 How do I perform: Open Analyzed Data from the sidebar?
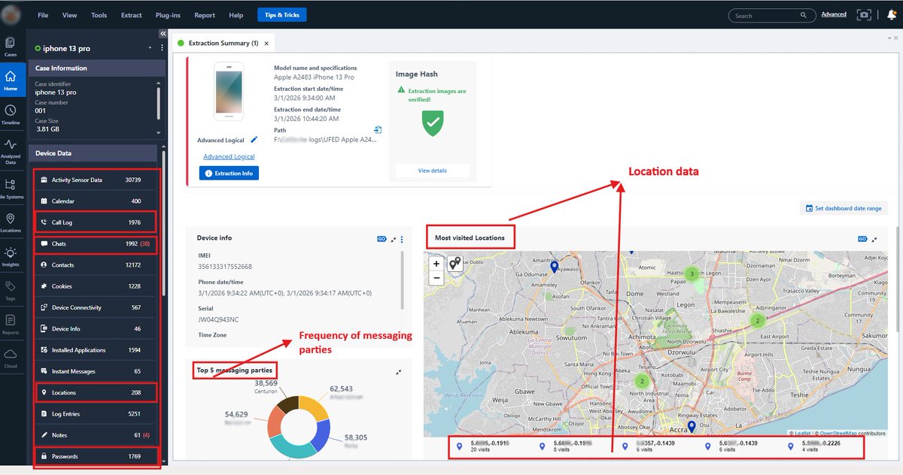click(11, 150)
